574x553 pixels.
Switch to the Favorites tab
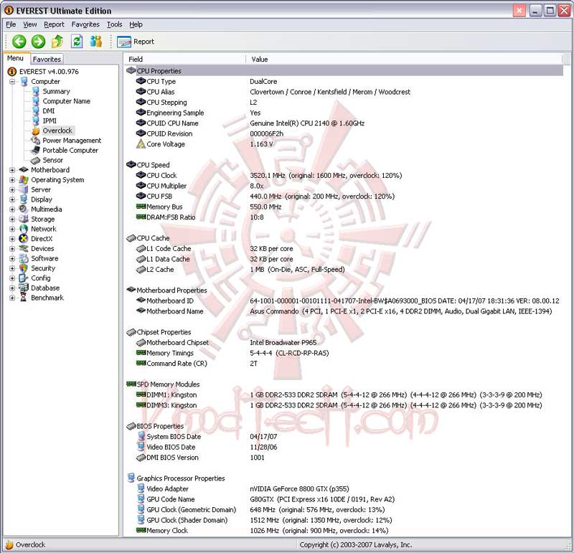pyautogui.click(x=47, y=59)
